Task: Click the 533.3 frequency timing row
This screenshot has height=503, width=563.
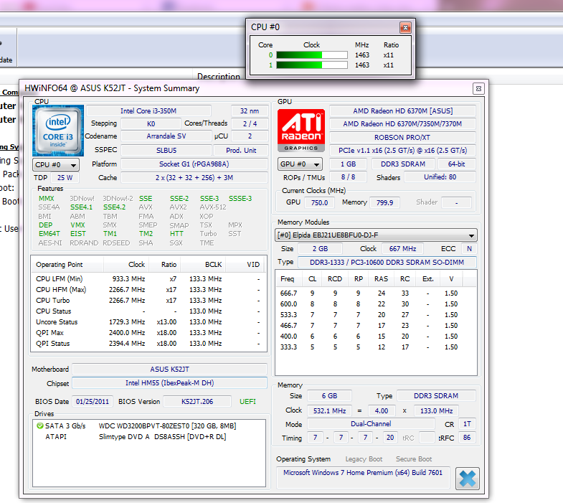Action: (x=376, y=315)
